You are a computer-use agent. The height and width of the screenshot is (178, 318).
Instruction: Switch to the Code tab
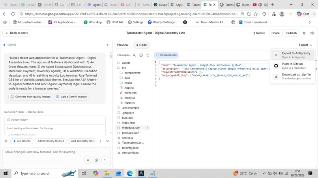click(141, 45)
